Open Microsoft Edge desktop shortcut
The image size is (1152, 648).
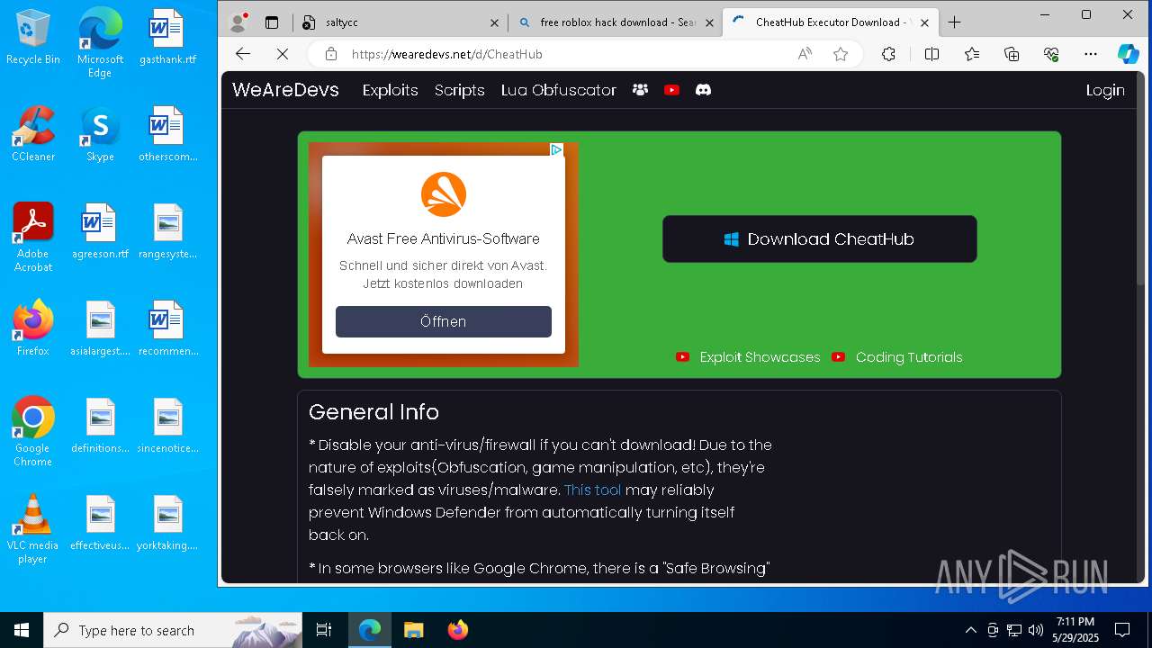pos(100,42)
